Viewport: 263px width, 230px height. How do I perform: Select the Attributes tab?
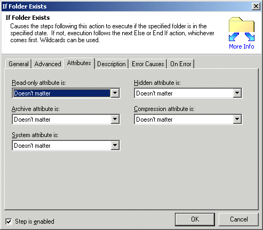(79, 63)
